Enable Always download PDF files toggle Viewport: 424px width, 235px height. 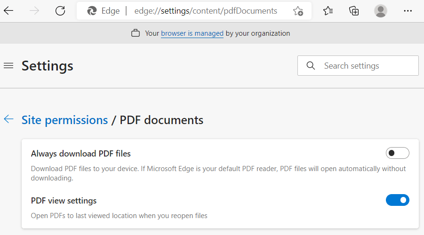click(397, 153)
